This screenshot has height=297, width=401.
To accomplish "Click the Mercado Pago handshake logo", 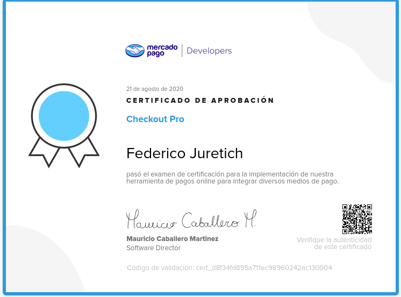I will [x=135, y=51].
